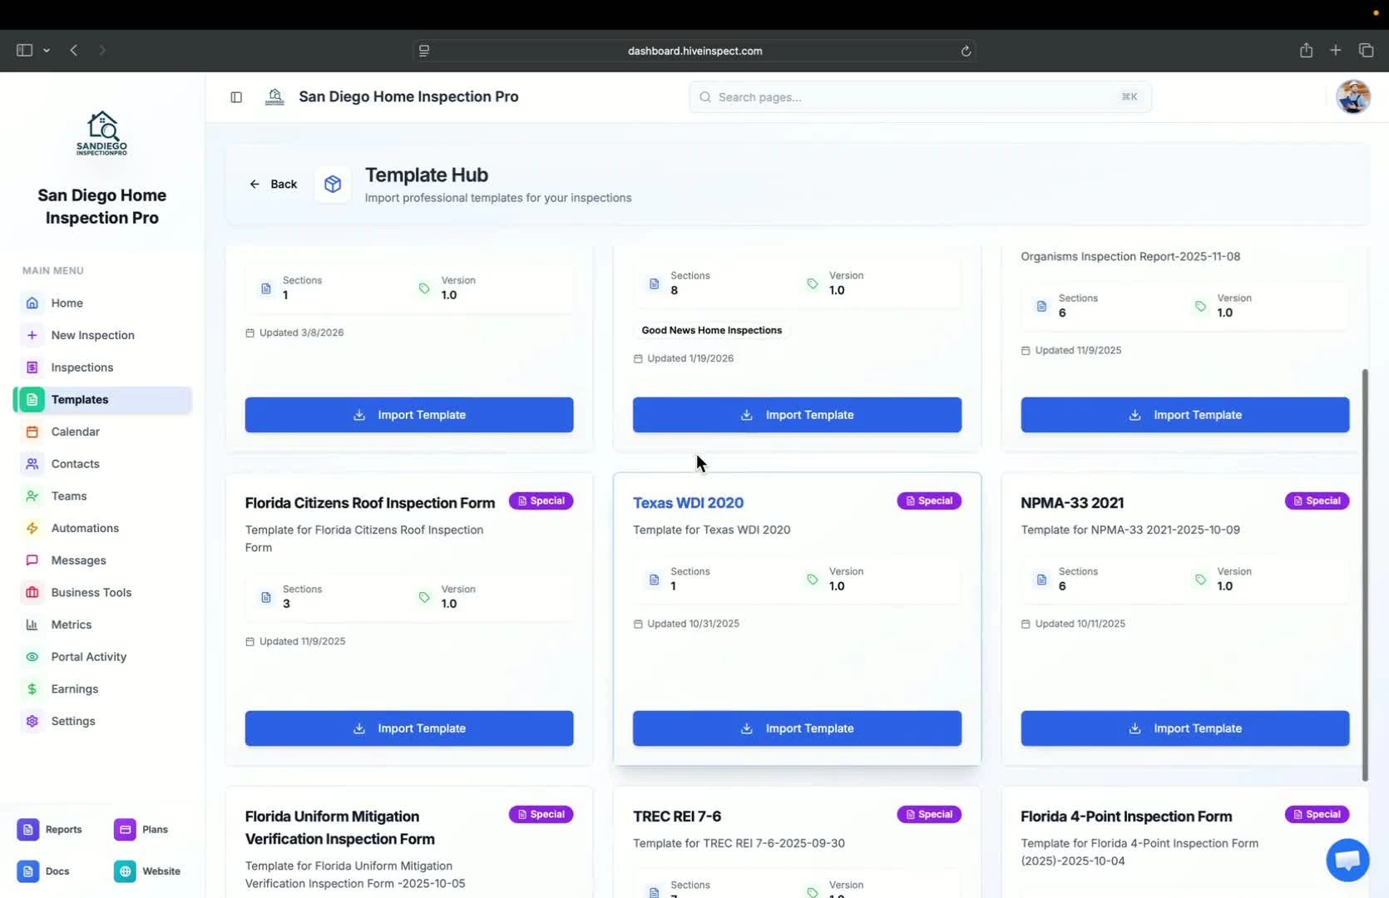Viewport: 1389px width, 898px height.
Task: Click the TREC REI 7-6 card title
Action: [676, 817]
